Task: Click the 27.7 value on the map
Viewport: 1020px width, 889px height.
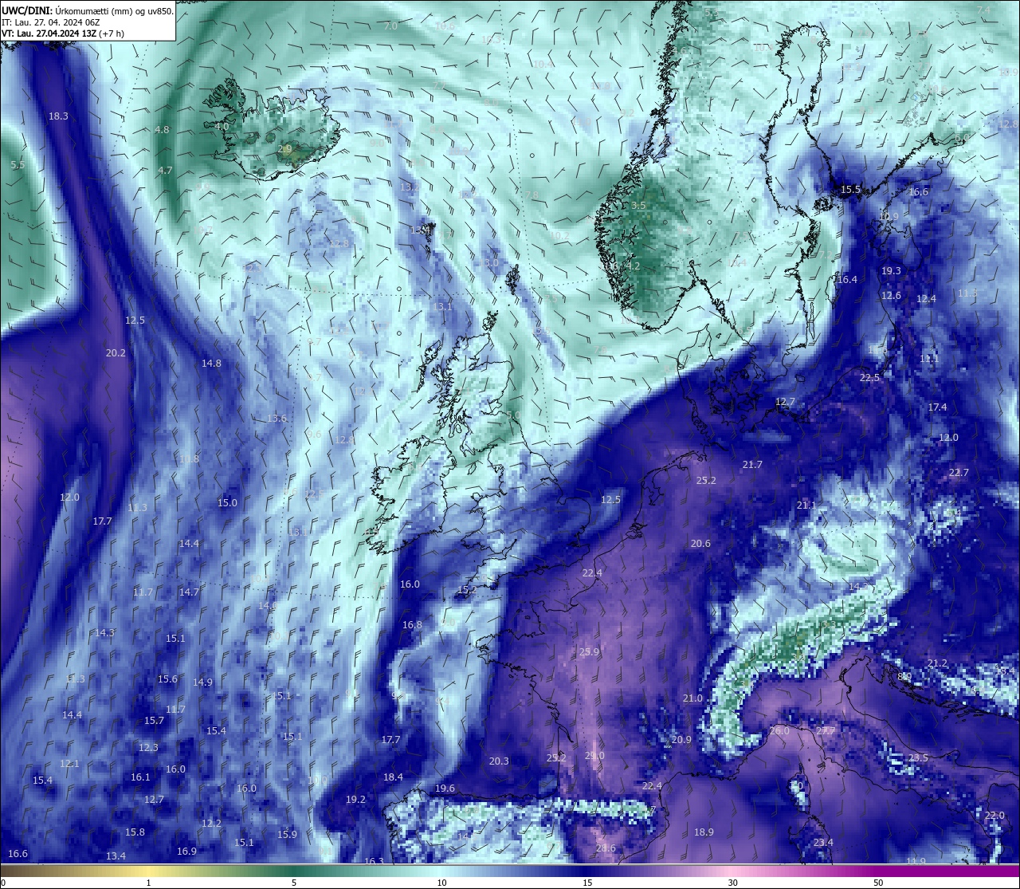Action: click(826, 730)
